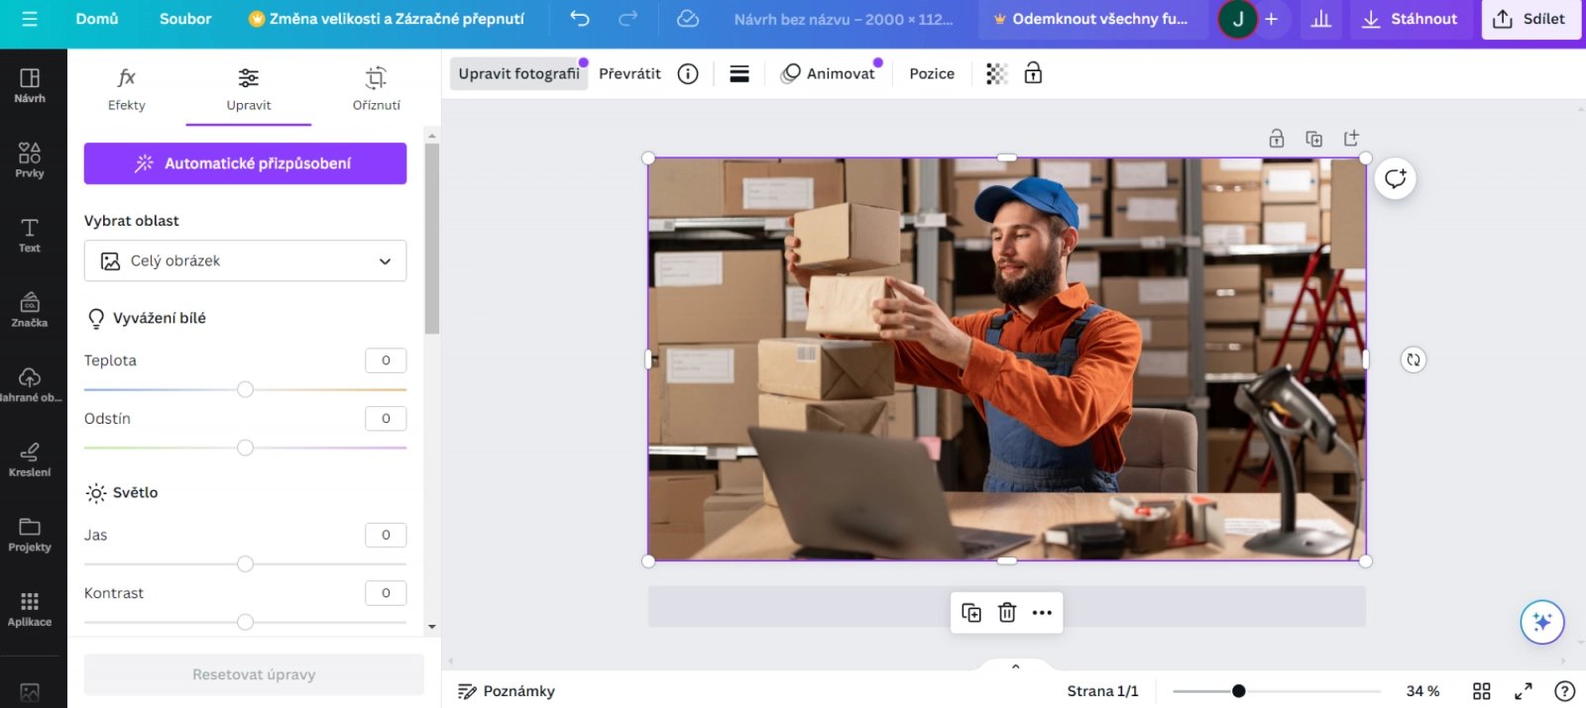
Task: Open the Prvky elements panel
Action: 30,159
